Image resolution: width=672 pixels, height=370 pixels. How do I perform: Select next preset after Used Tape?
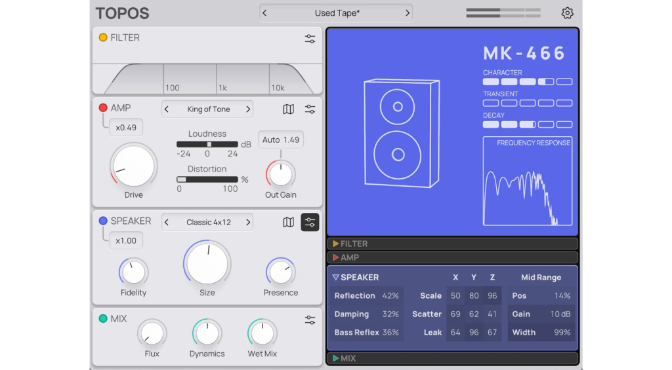tap(407, 13)
